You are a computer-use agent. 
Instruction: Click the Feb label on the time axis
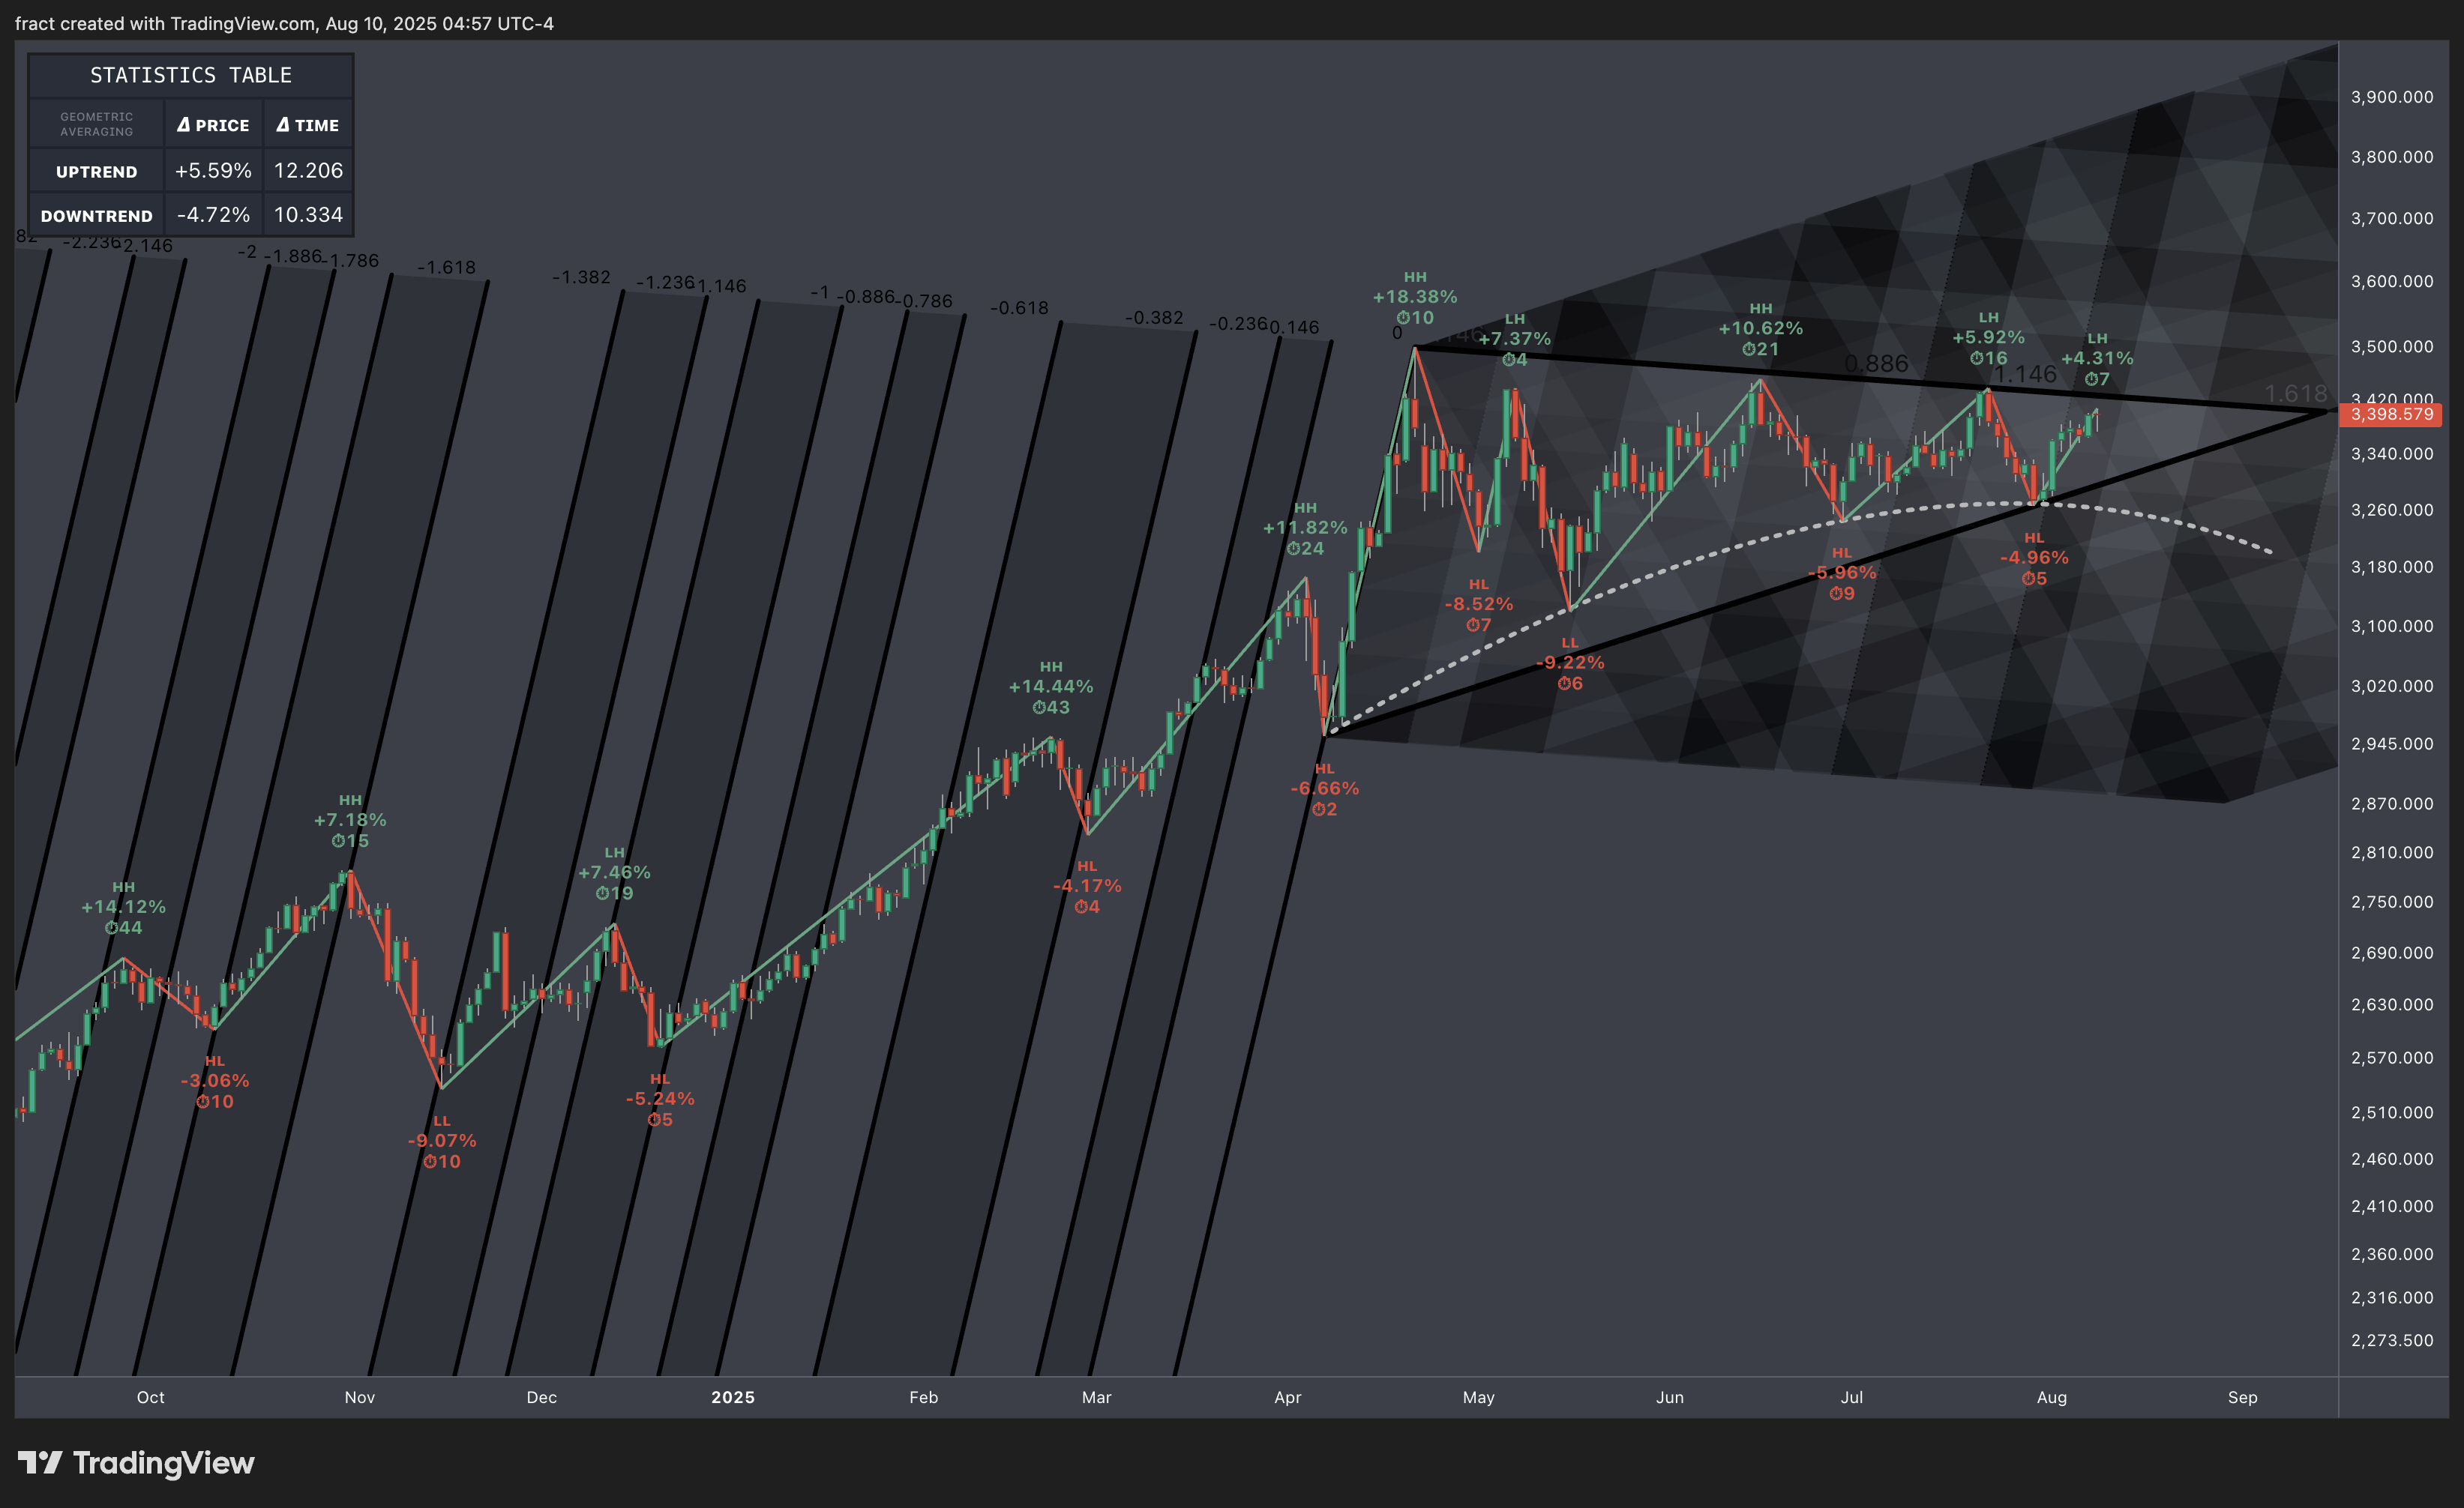click(x=924, y=1397)
